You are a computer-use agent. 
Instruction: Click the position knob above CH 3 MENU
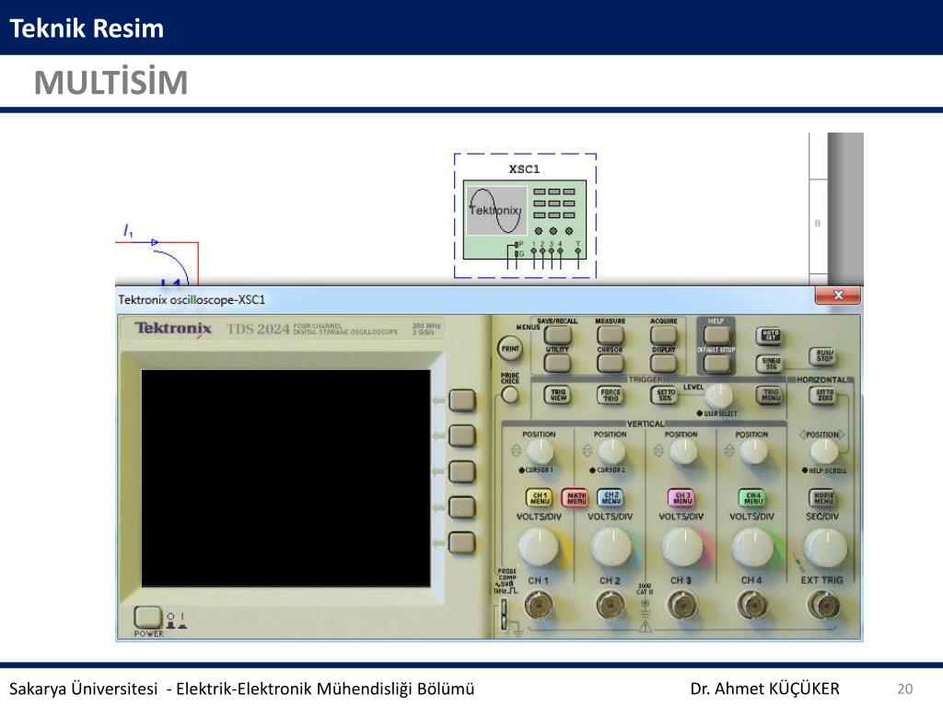(x=682, y=451)
